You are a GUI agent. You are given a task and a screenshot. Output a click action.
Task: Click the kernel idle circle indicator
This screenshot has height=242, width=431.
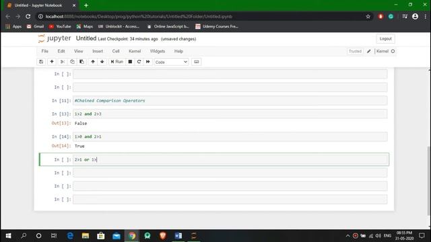pyautogui.click(x=393, y=51)
